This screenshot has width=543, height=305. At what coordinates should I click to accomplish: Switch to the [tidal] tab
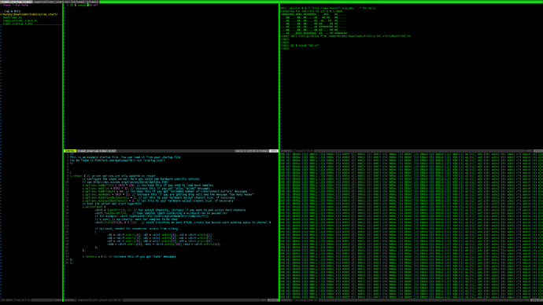tap(93, 2)
